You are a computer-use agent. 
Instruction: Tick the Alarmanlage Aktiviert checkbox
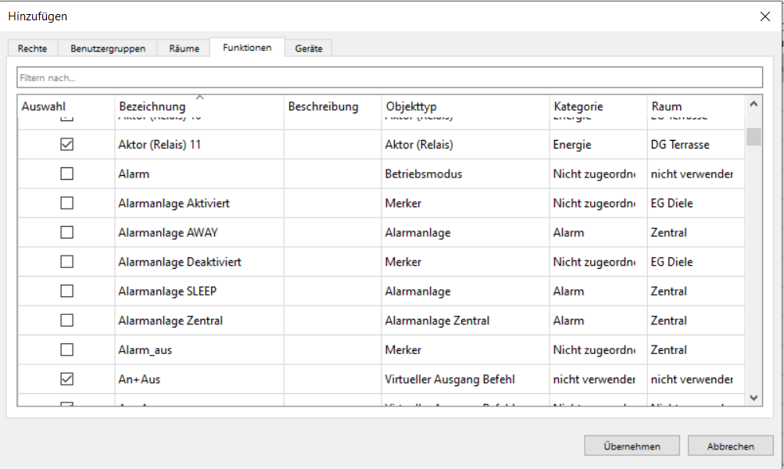[x=67, y=203]
